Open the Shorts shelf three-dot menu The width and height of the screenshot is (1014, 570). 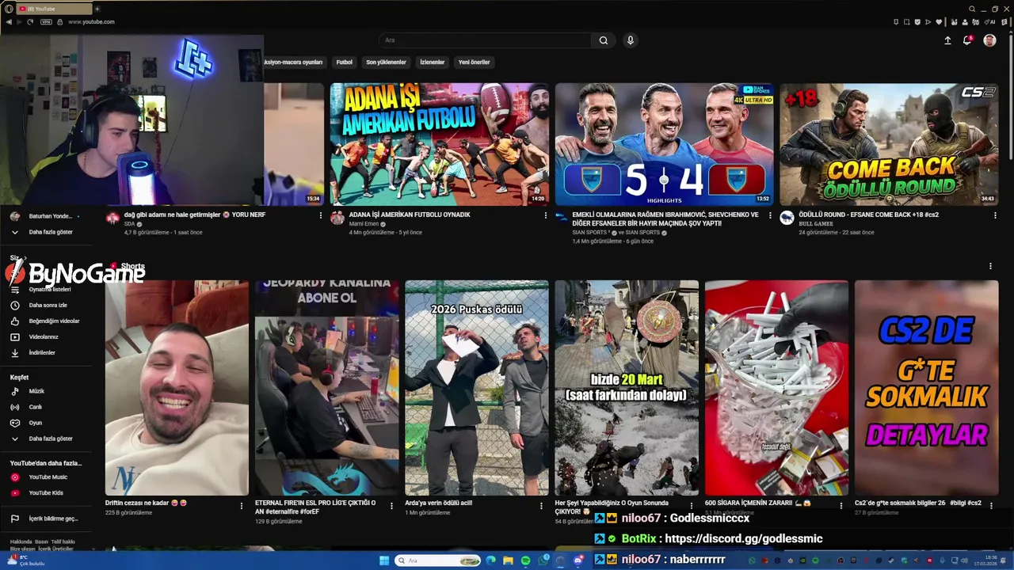point(990,267)
